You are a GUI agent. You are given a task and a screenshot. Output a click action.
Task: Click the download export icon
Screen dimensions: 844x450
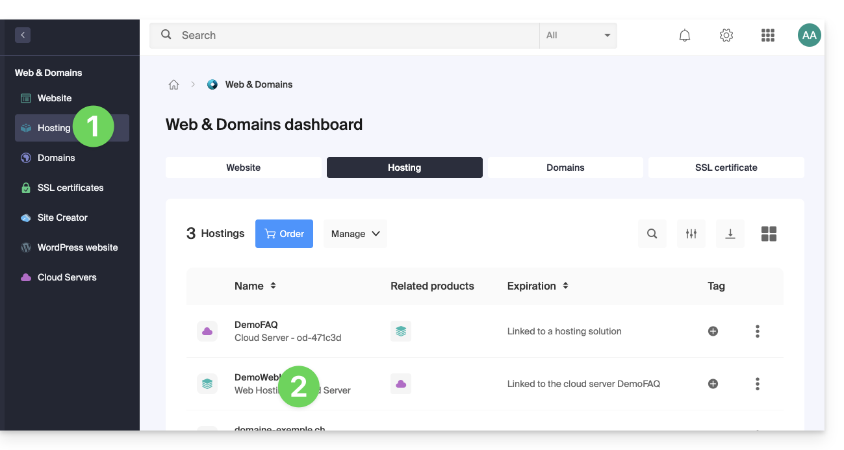coord(730,234)
